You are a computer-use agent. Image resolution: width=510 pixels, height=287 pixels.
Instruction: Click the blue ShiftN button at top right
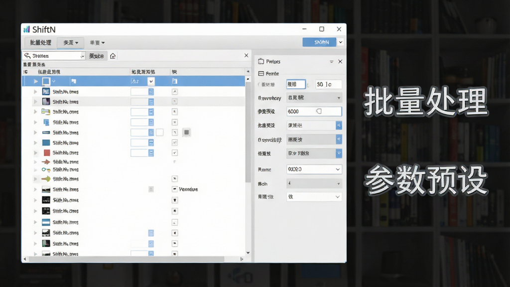pos(319,42)
